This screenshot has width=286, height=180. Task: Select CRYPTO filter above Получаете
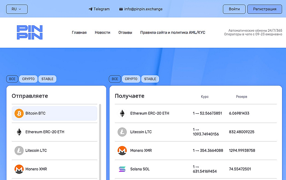pos(131,79)
